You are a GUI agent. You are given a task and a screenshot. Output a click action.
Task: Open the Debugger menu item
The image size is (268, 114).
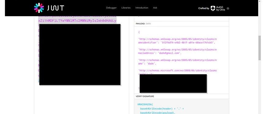[x=111, y=8]
